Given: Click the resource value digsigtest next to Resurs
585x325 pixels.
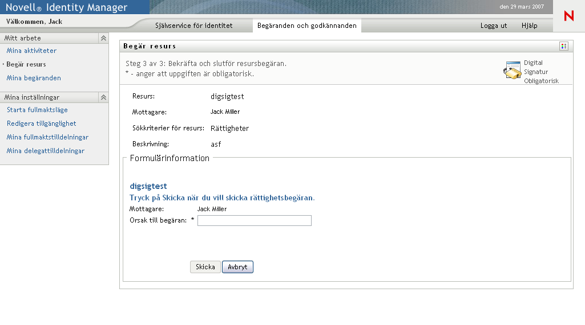Looking at the screenshot, I should [x=227, y=96].
